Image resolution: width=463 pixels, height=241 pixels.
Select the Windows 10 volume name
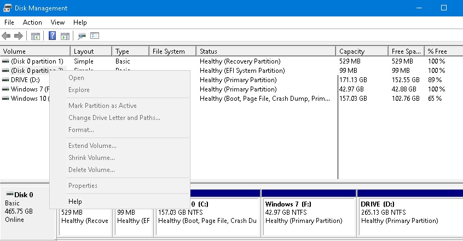coord(30,99)
